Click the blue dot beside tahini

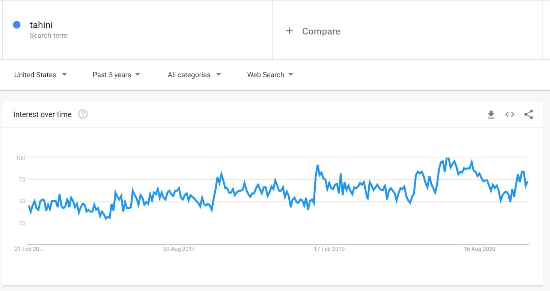coord(17,25)
